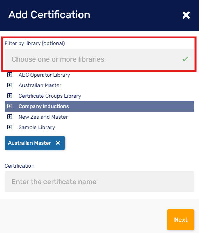Screen dimensions: 199x233
Task: Click the green checkmark in library field
Action: tap(185, 59)
